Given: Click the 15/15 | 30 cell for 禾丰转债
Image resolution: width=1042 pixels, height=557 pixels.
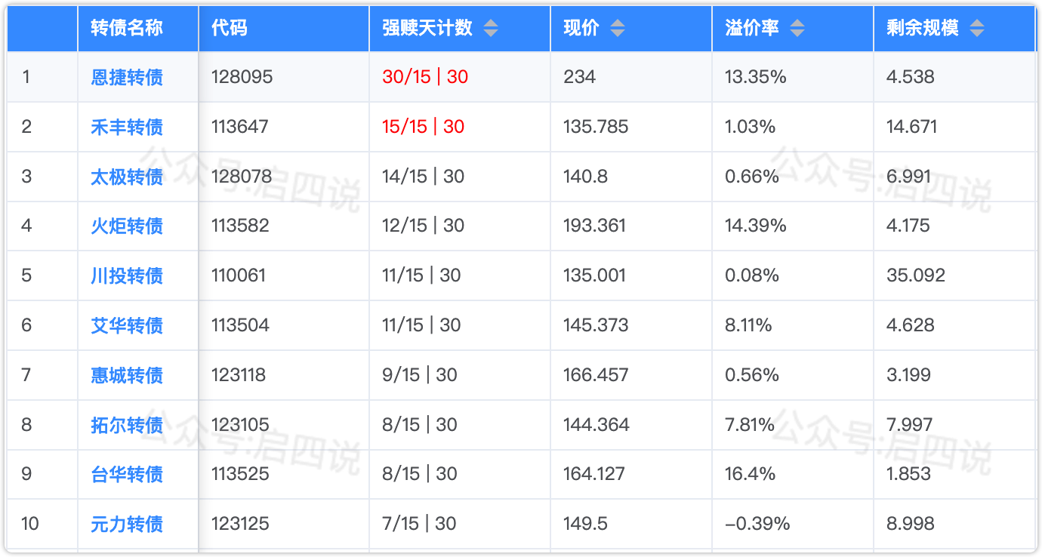Looking at the screenshot, I should 424,127.
